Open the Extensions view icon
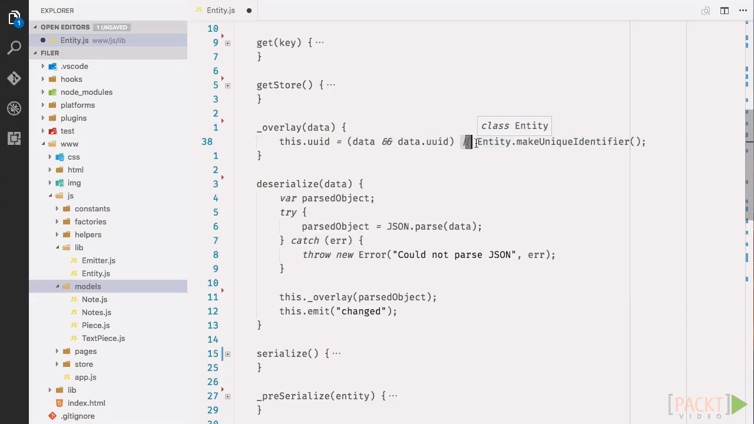This screenshot has width=754, height=424. [14, 139]
